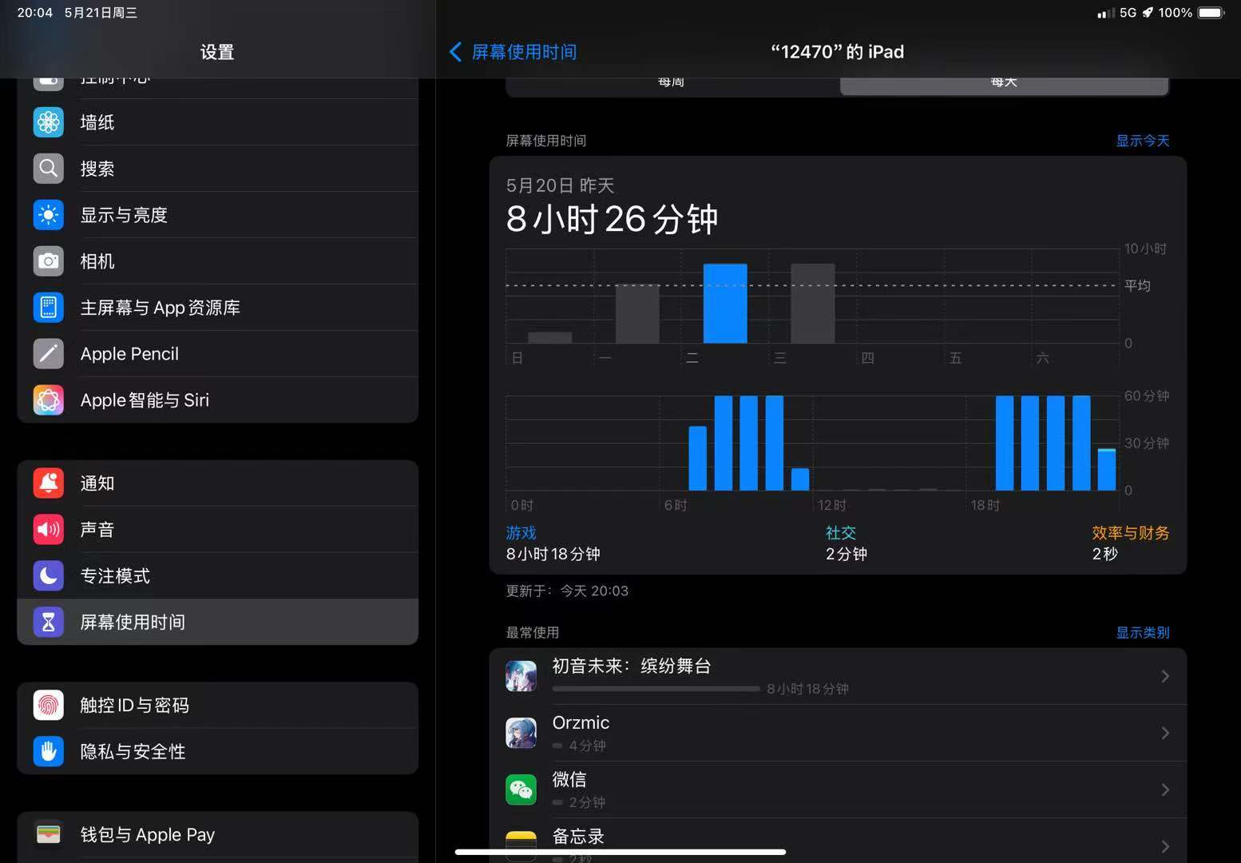Open 墙纸 settings row
This screenshot has height=863, width=1241.
tap(217, 122)
